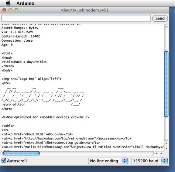Open the Arduino application menu
Screen dimensions: 175x172
point(25,3)
